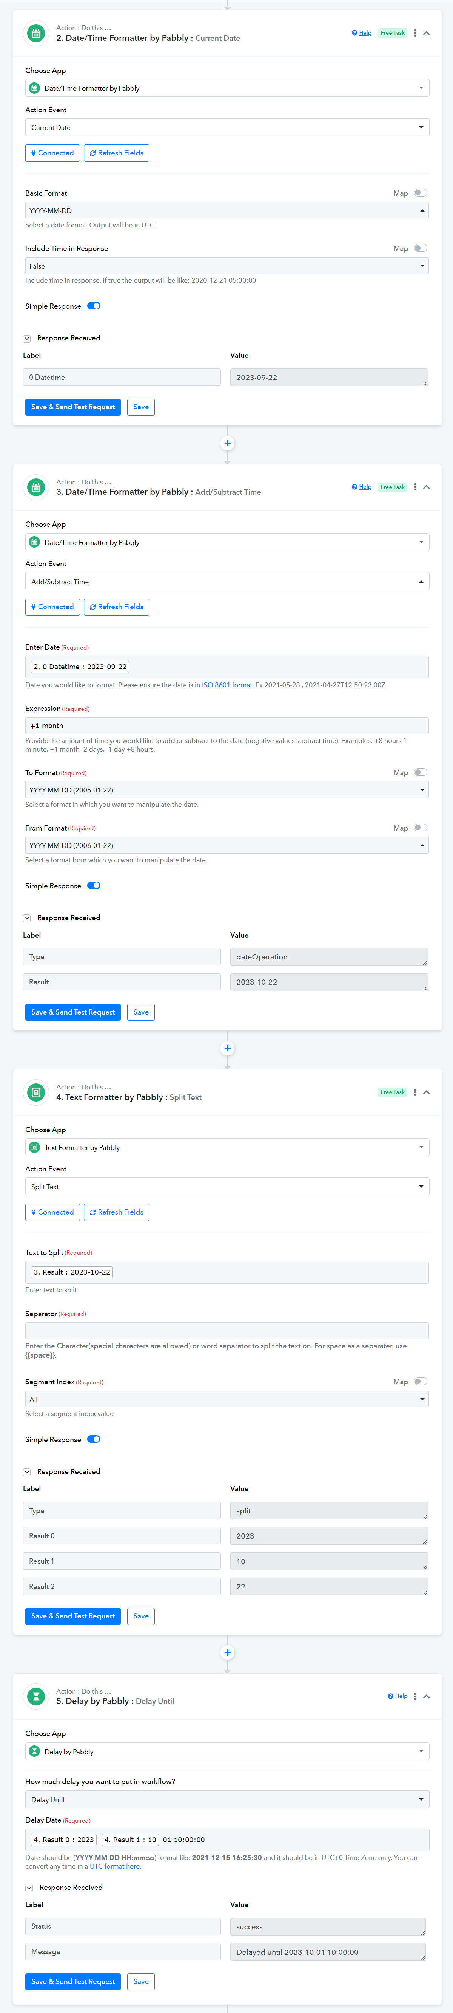
Task: Open the Add/Subtract Time action event dropdown
Action: point(227,582)
